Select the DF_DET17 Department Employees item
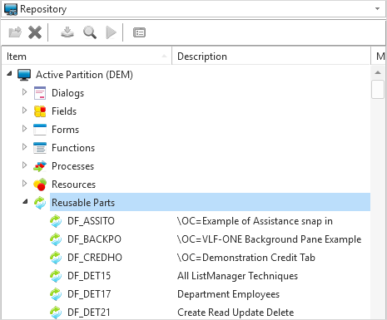Viewport: 387px width, 320px height. [x=89, y=294]
